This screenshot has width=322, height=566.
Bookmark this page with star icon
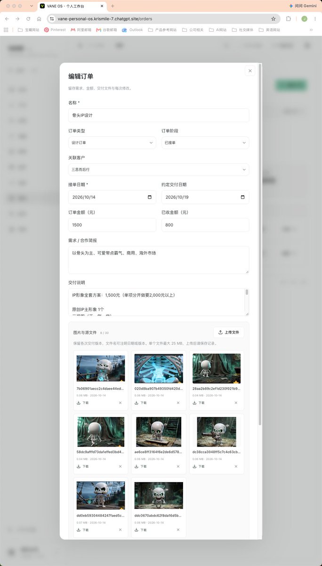click(274, 18)
